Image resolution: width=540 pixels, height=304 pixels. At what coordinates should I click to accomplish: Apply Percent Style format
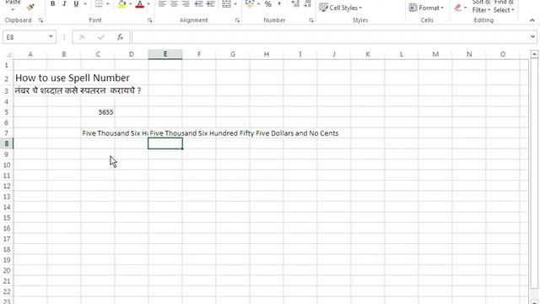click(268, 3)
